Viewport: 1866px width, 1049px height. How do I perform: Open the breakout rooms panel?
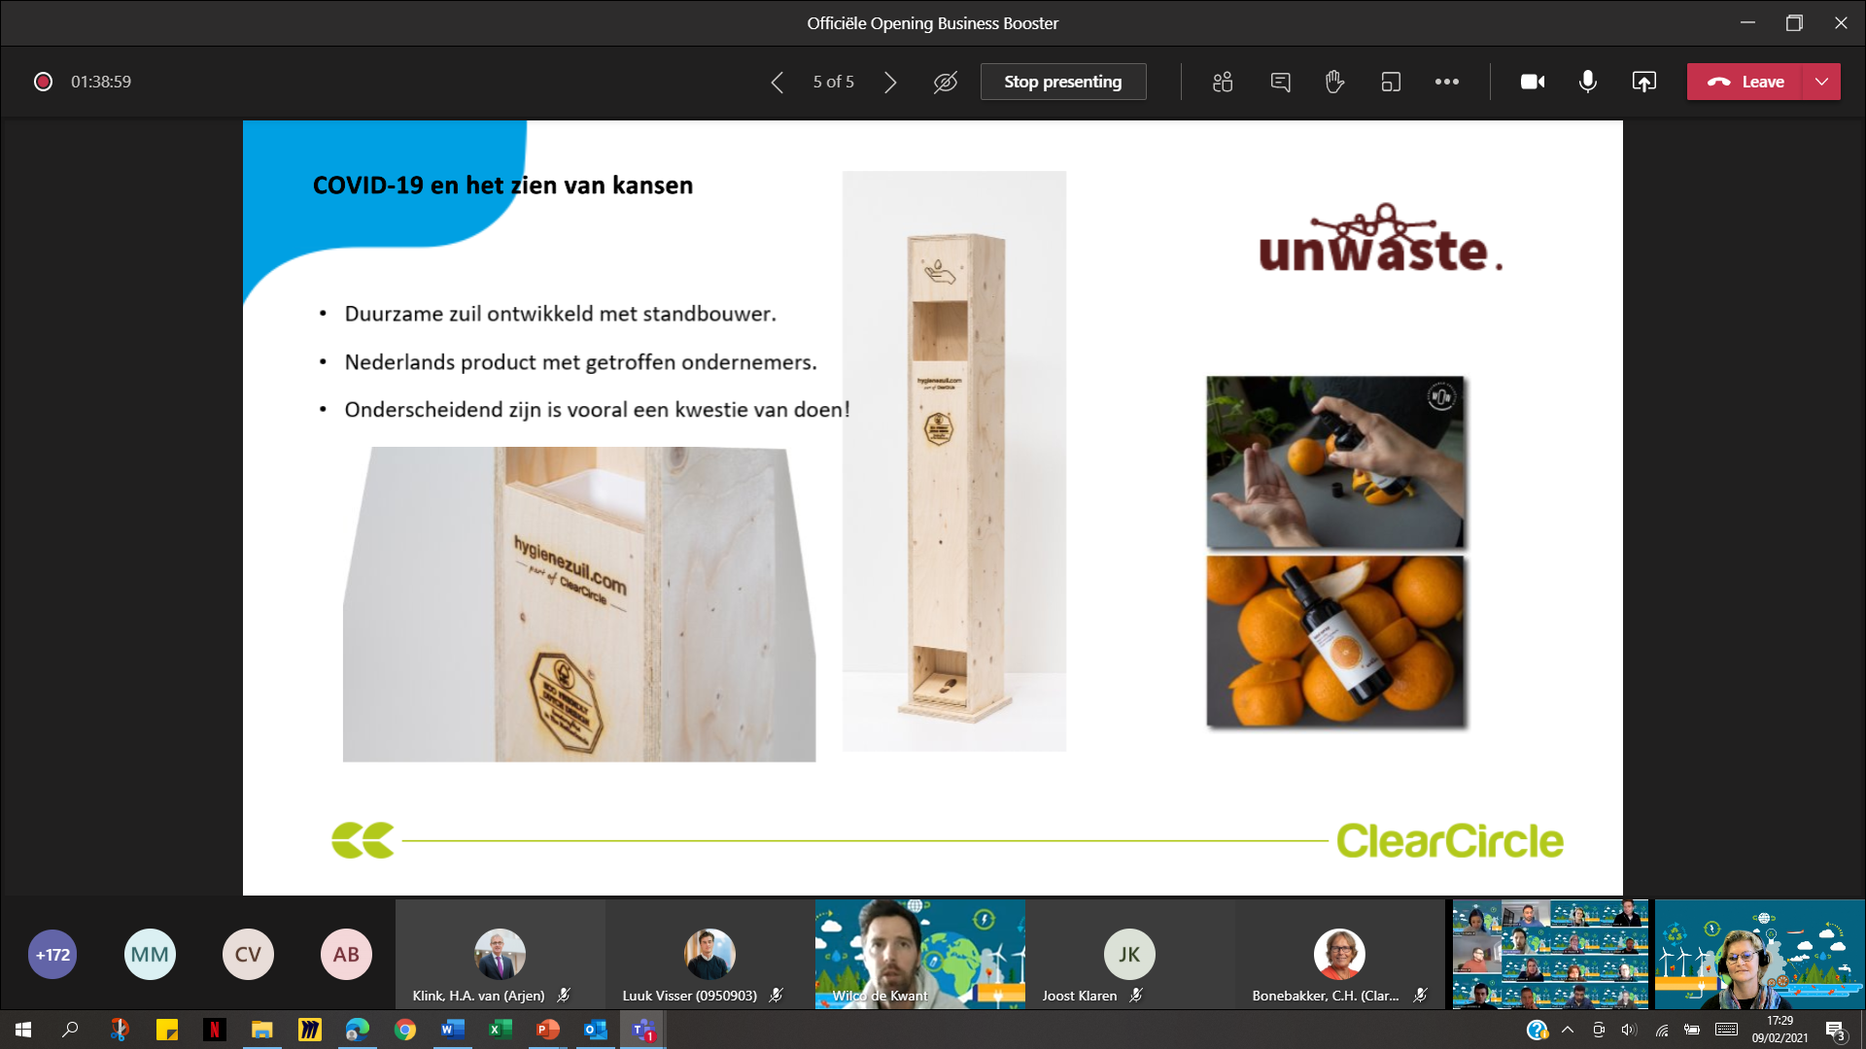pyautogui.click(x=1222, y=82)
